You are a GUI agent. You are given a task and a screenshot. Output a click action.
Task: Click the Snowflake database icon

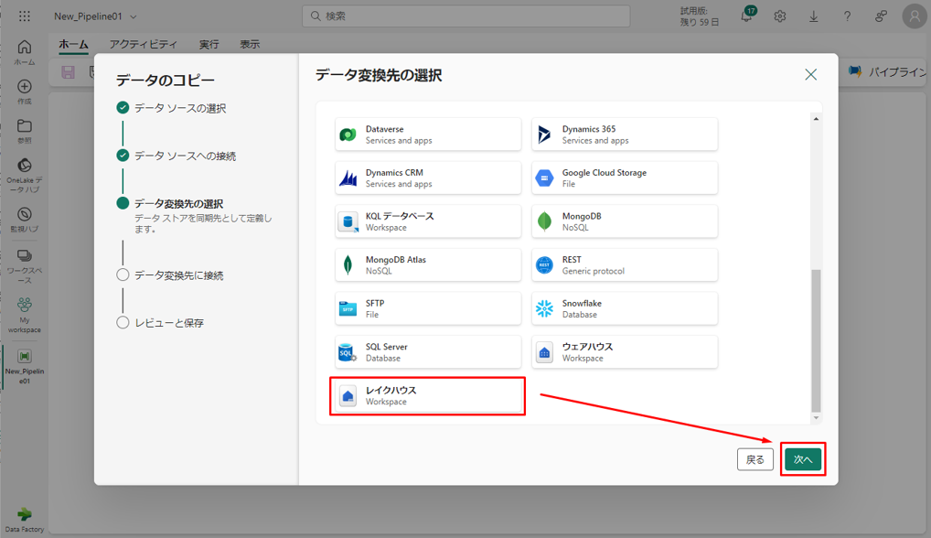pyautogui.click(x=544, y=308)
